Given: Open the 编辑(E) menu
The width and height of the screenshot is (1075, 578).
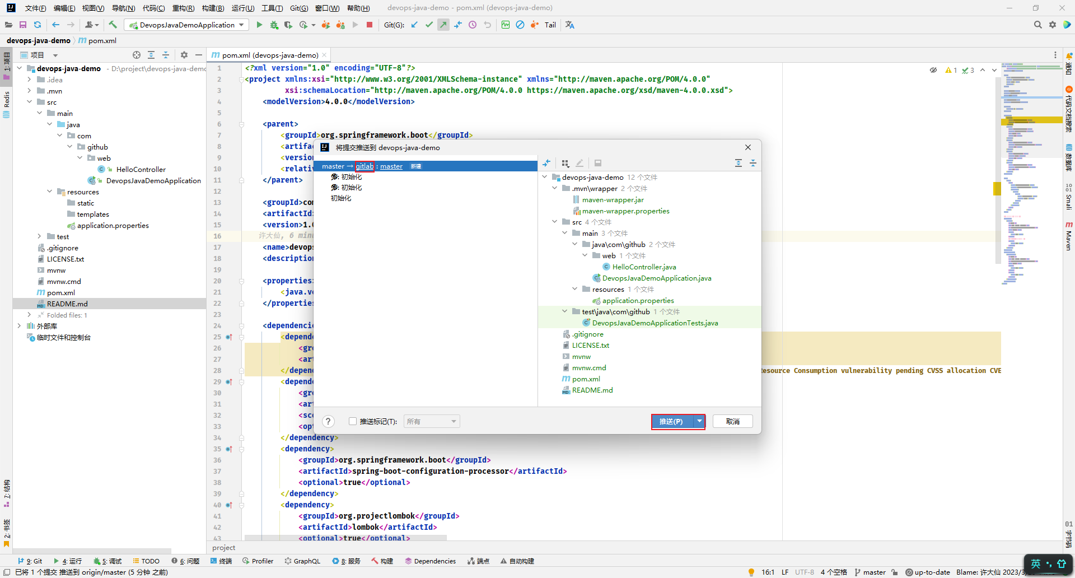Looking at the screenshot, I should coord(64,8).
